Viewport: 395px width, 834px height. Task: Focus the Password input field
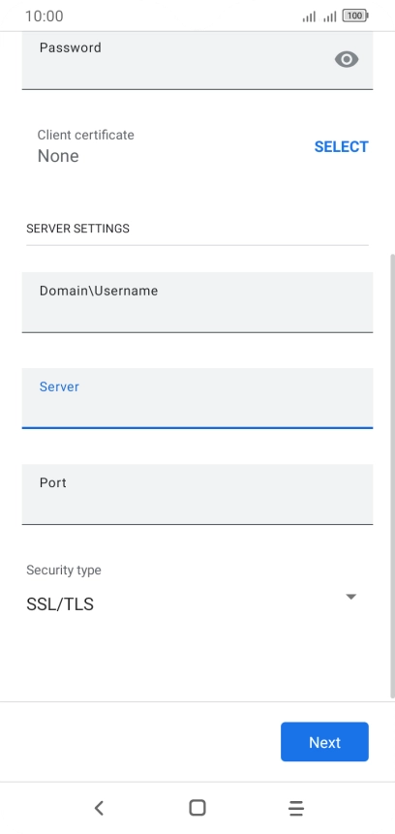pyautogui.click(x=197, y=60)
